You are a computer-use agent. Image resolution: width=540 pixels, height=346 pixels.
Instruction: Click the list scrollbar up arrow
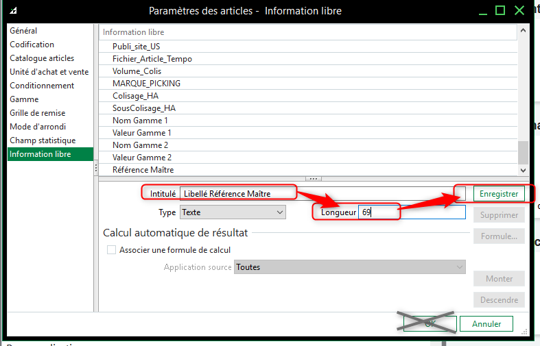(x=523, y=30)
